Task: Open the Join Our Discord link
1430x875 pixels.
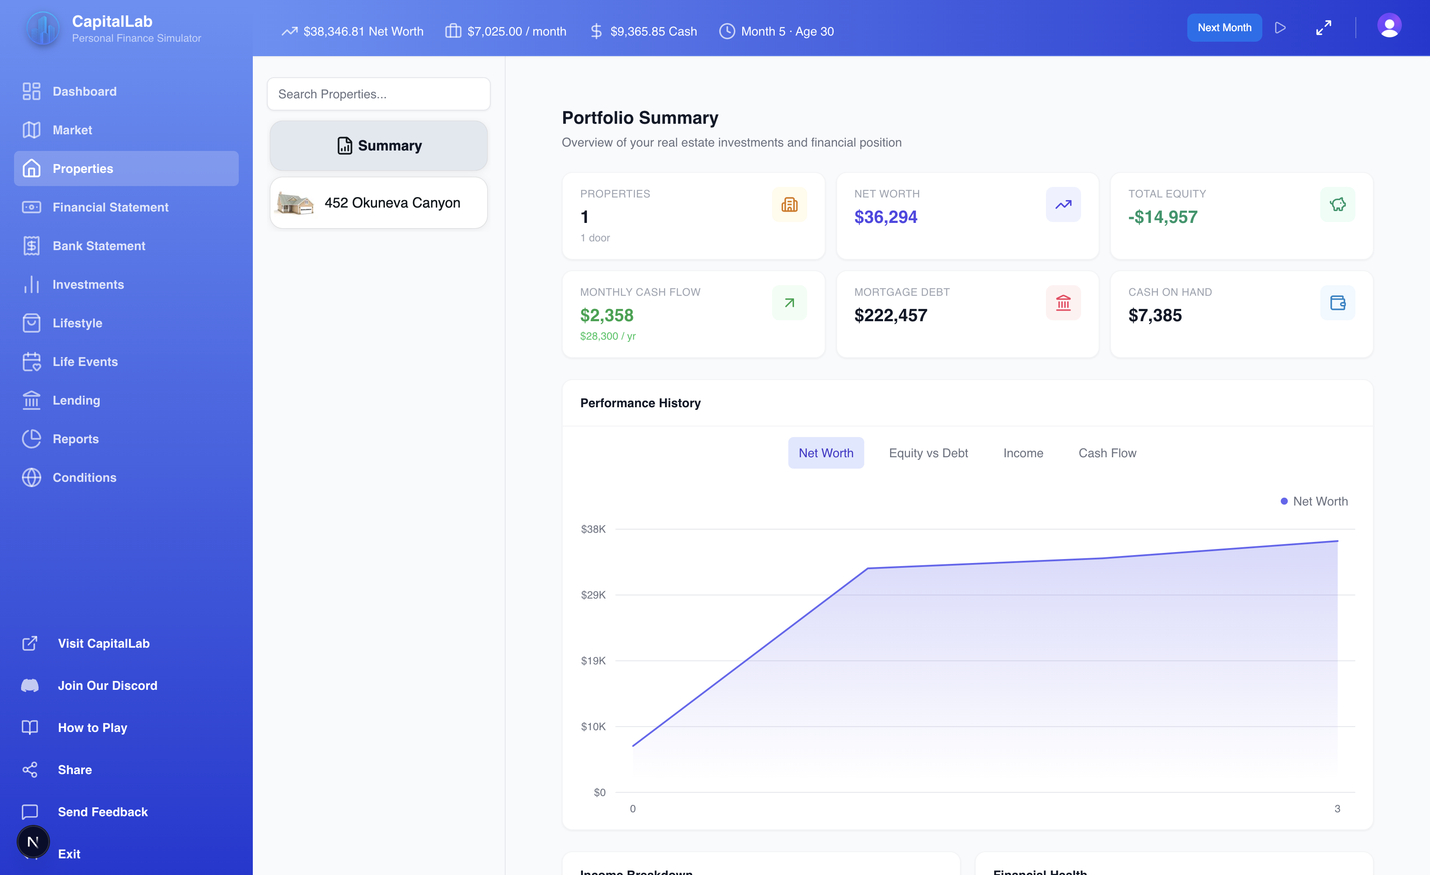Action: [107, 685]
